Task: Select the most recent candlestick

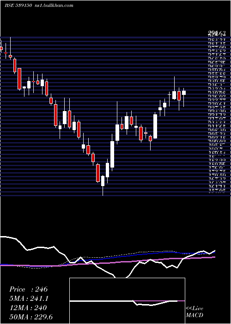Action: [183, 97]
